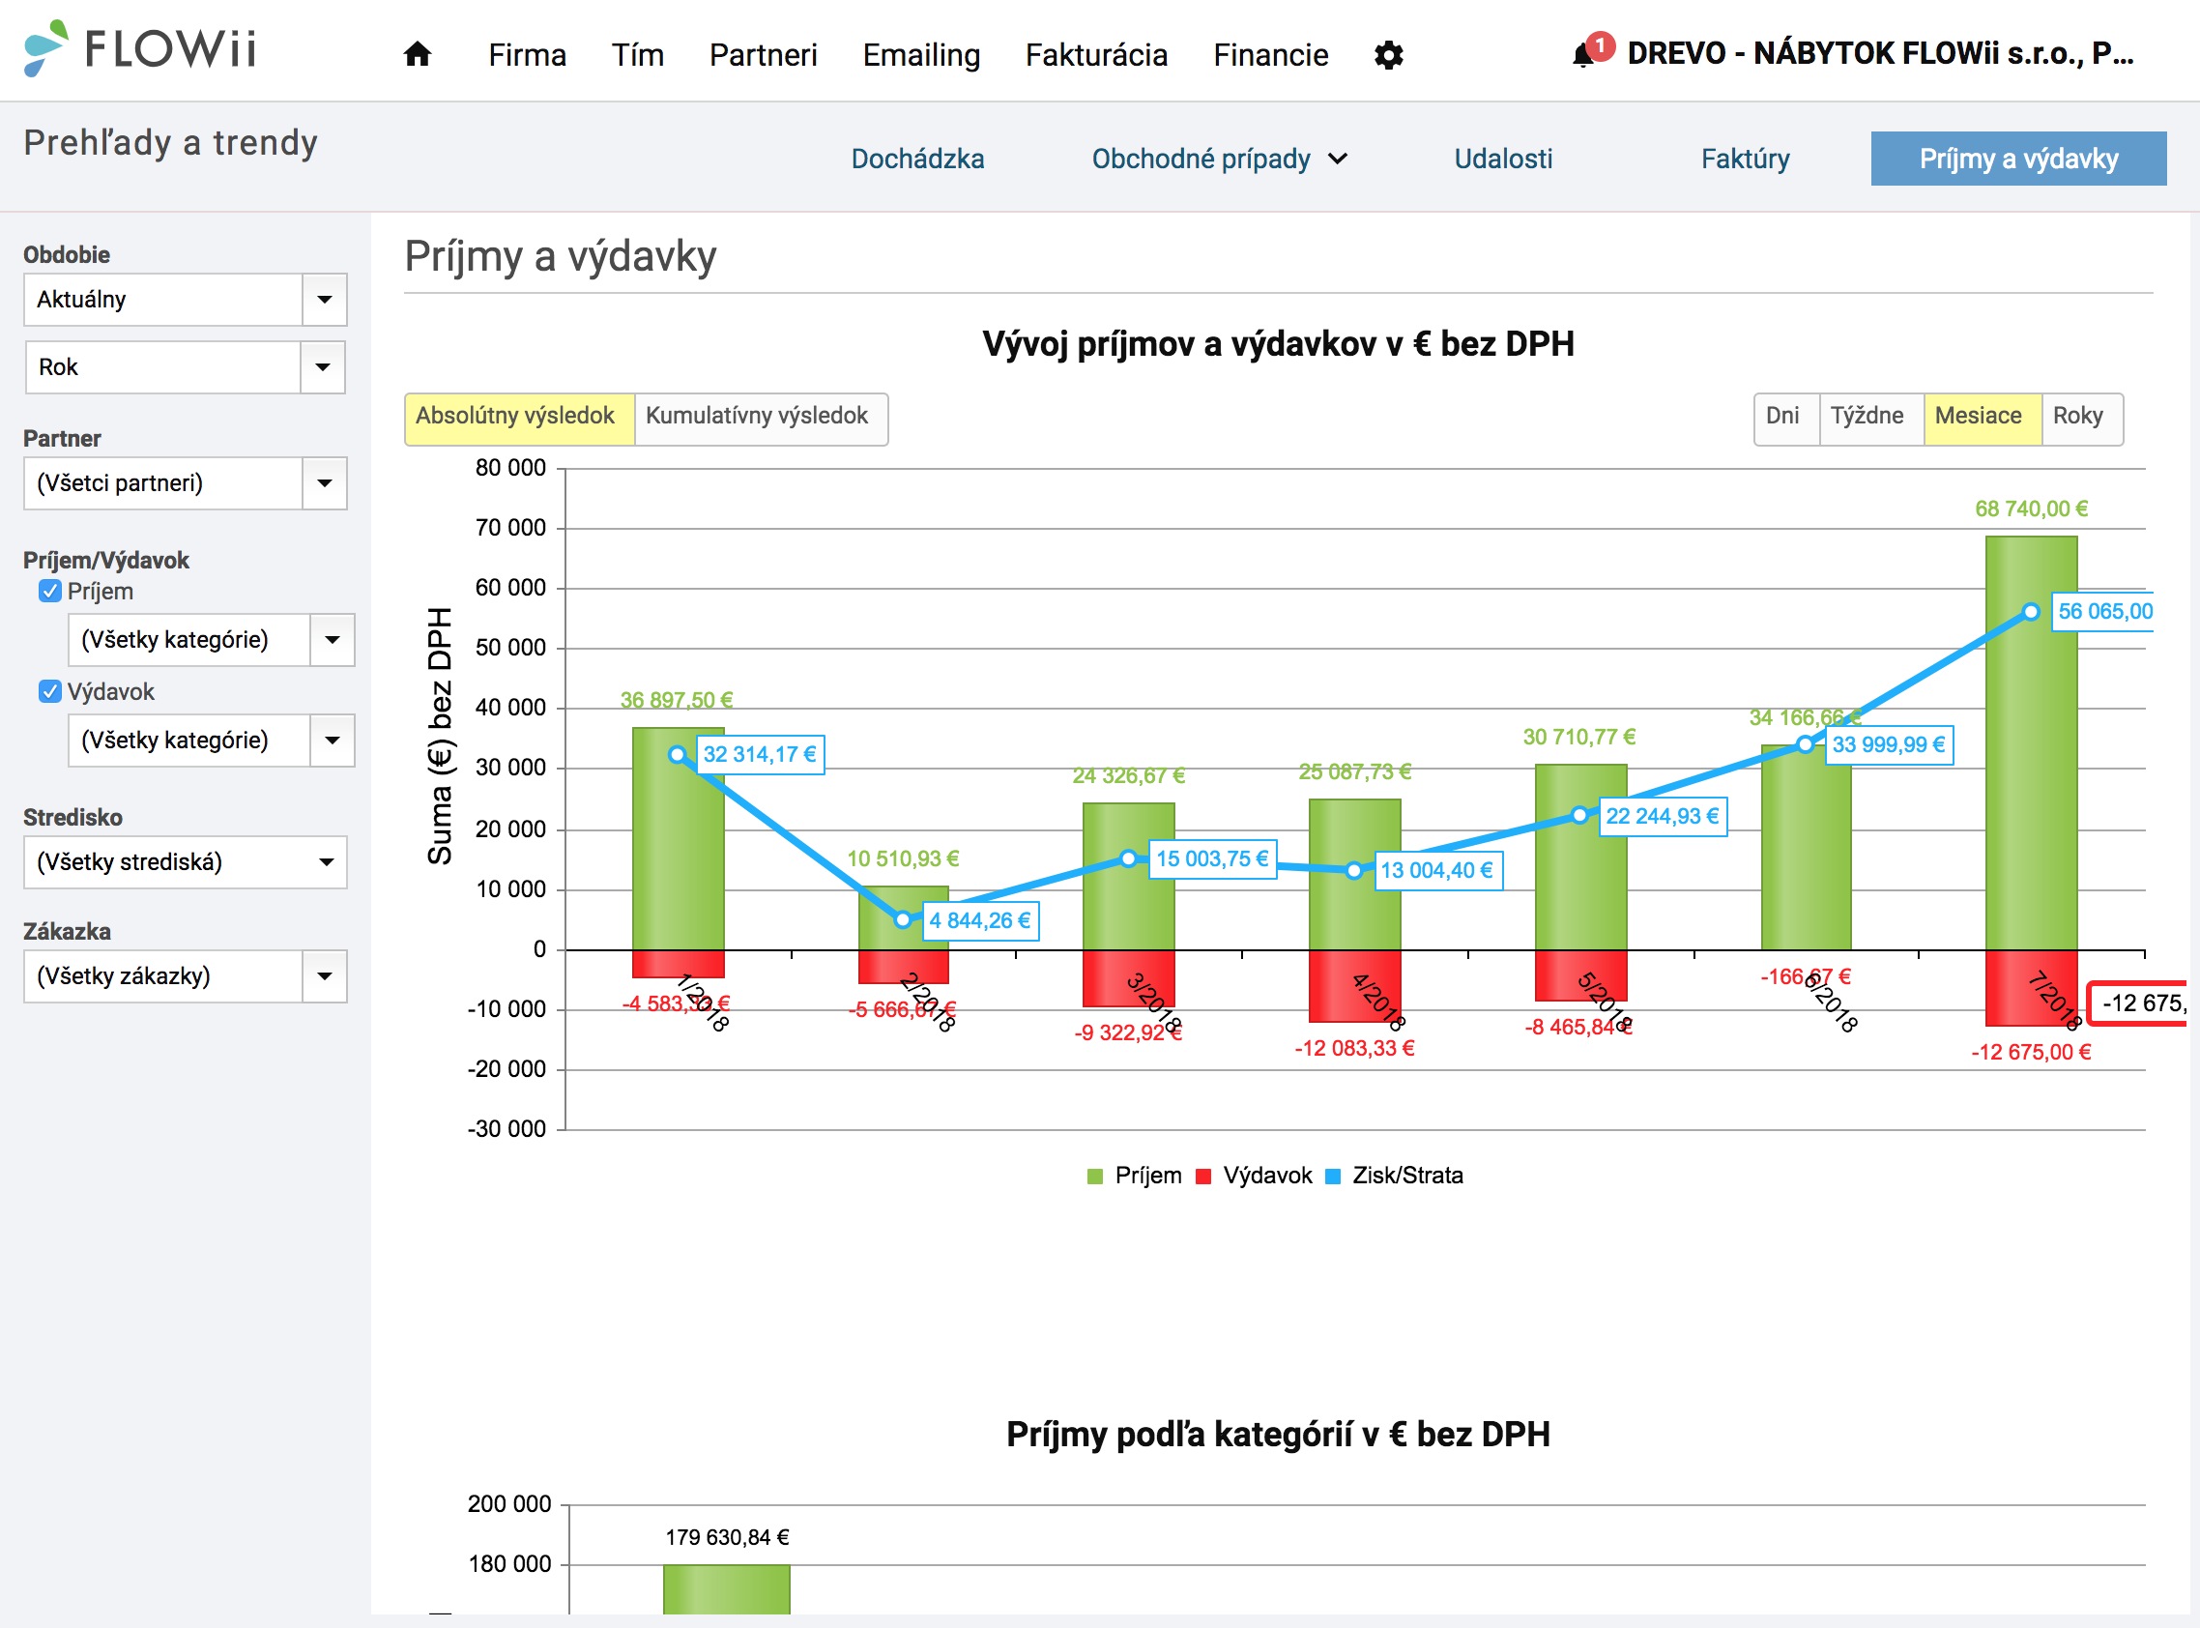Click the 33 999,99 € data label
2200x1628 pixels.
(1889, 745)
